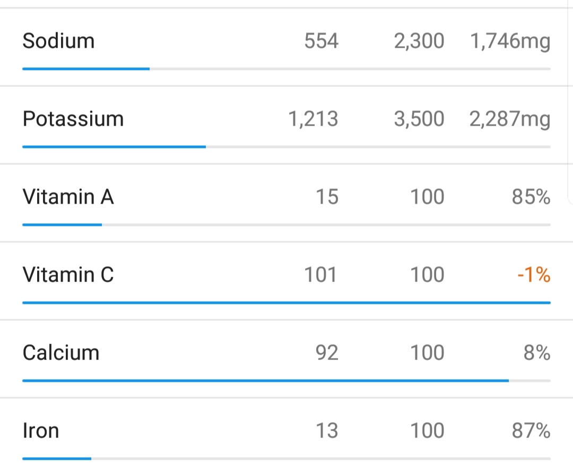The image size is (573, 474).
Task: Click the 2,300 Sodium goal value
Action: tap(419, 41)
